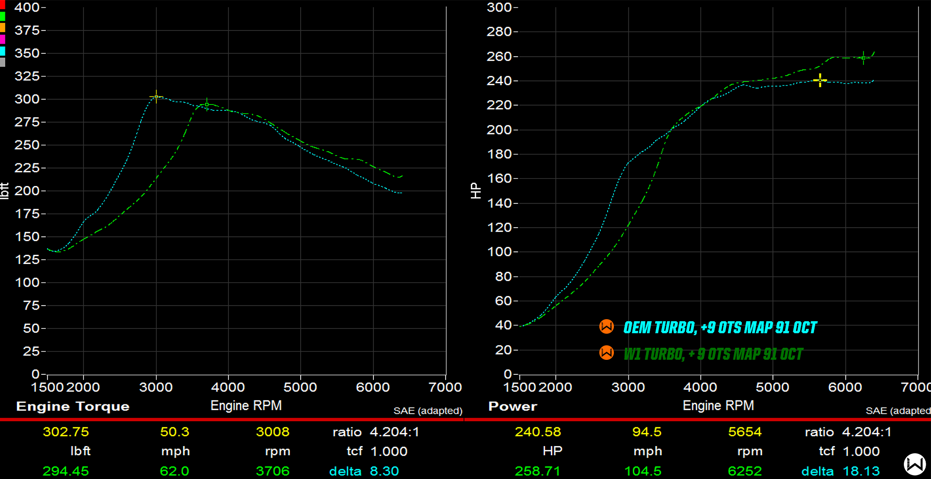Click the vertical HP axis label

coord(476,191)
